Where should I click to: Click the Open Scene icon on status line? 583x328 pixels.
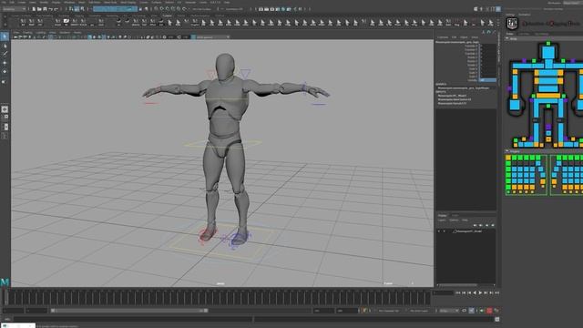click(38, 9)
